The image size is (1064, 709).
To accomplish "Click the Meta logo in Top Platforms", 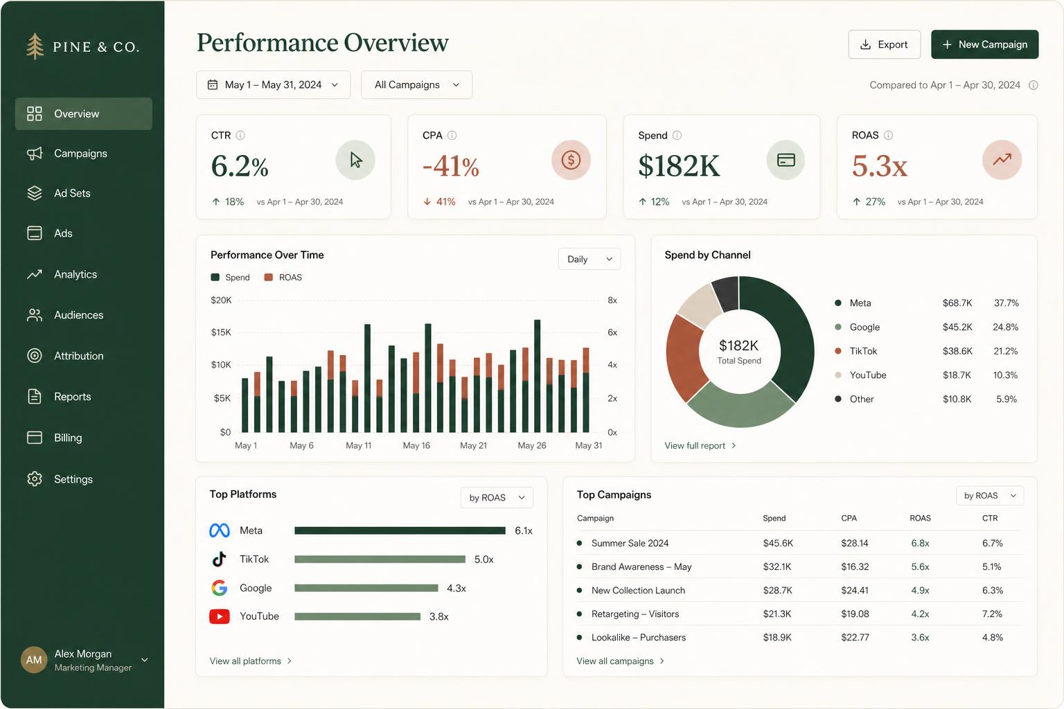I will pyautogui.click(x=220, y=530).
